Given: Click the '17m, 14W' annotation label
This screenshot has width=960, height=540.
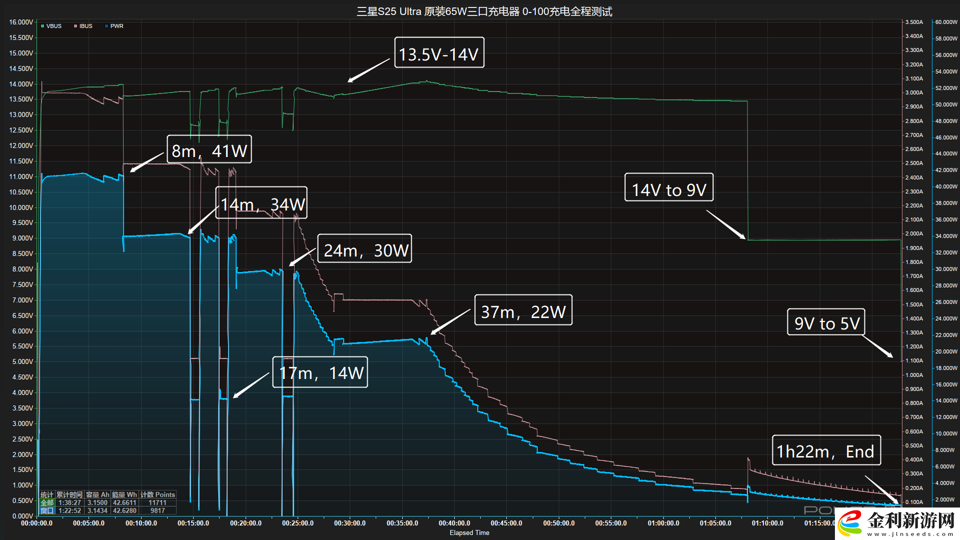Looking at the screenshot, I should click(320, 372).
